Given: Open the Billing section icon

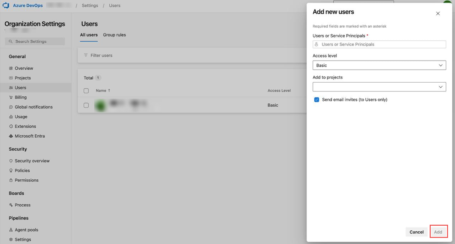Looking at the screenshot, I should (x=10, y=97).
